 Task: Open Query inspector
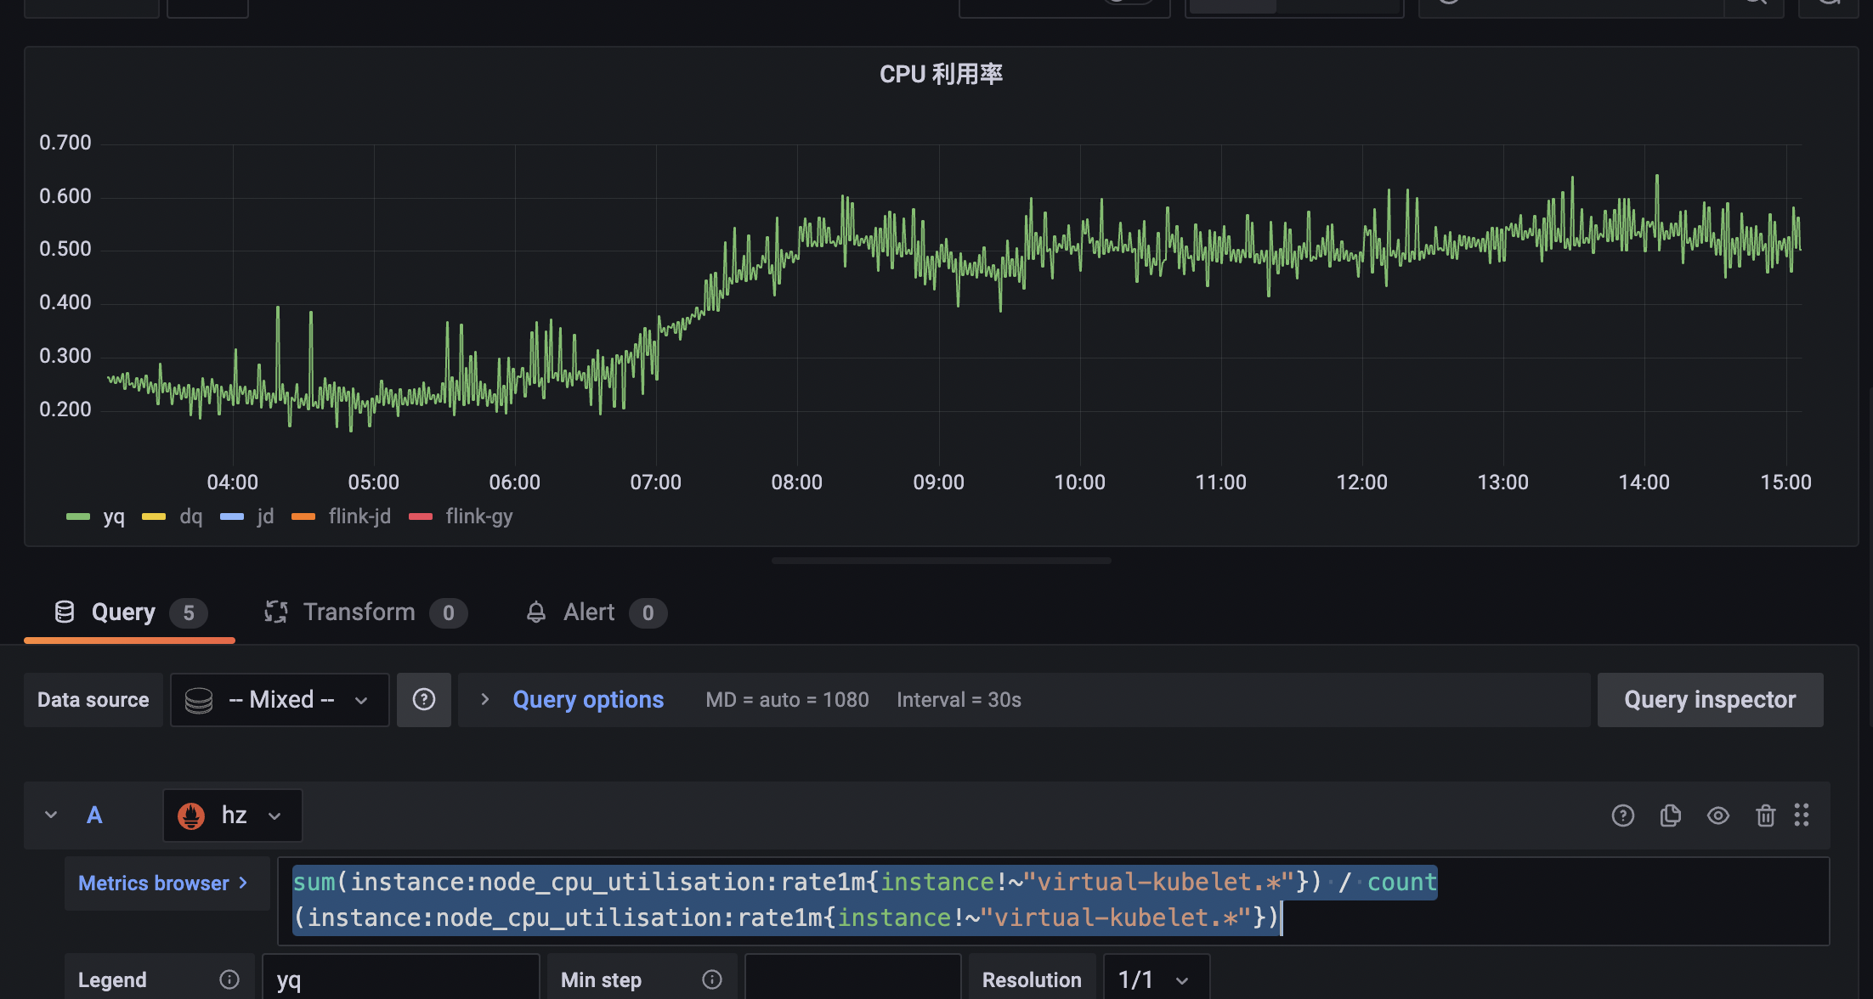tap(1710, 699)
